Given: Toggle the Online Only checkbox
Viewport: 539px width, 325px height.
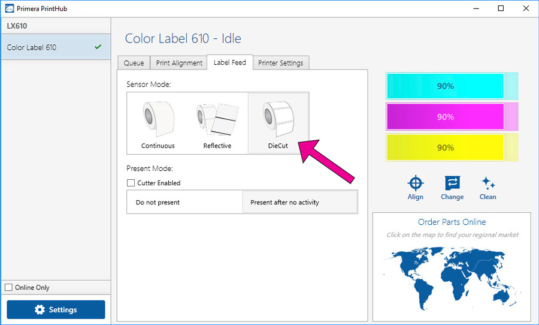Looking at the screenshot, I should pyautogui.click(x=8, y=287).
